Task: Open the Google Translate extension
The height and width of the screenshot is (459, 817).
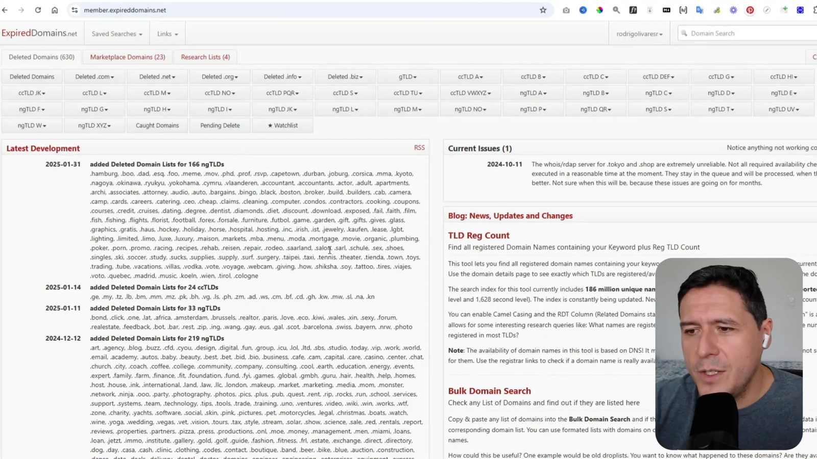Action: 700,10
